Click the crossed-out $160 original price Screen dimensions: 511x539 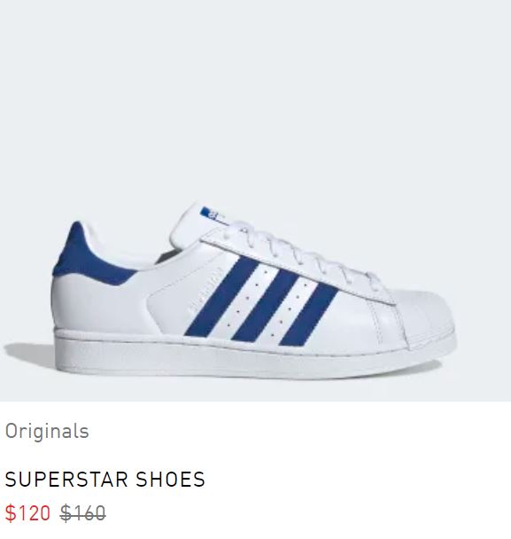pyautogui.click(x=82, y=513)
